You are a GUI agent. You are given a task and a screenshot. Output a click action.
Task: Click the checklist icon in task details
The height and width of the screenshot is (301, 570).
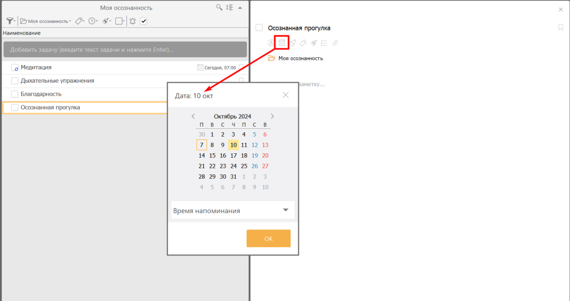click(x=324, y=43)
